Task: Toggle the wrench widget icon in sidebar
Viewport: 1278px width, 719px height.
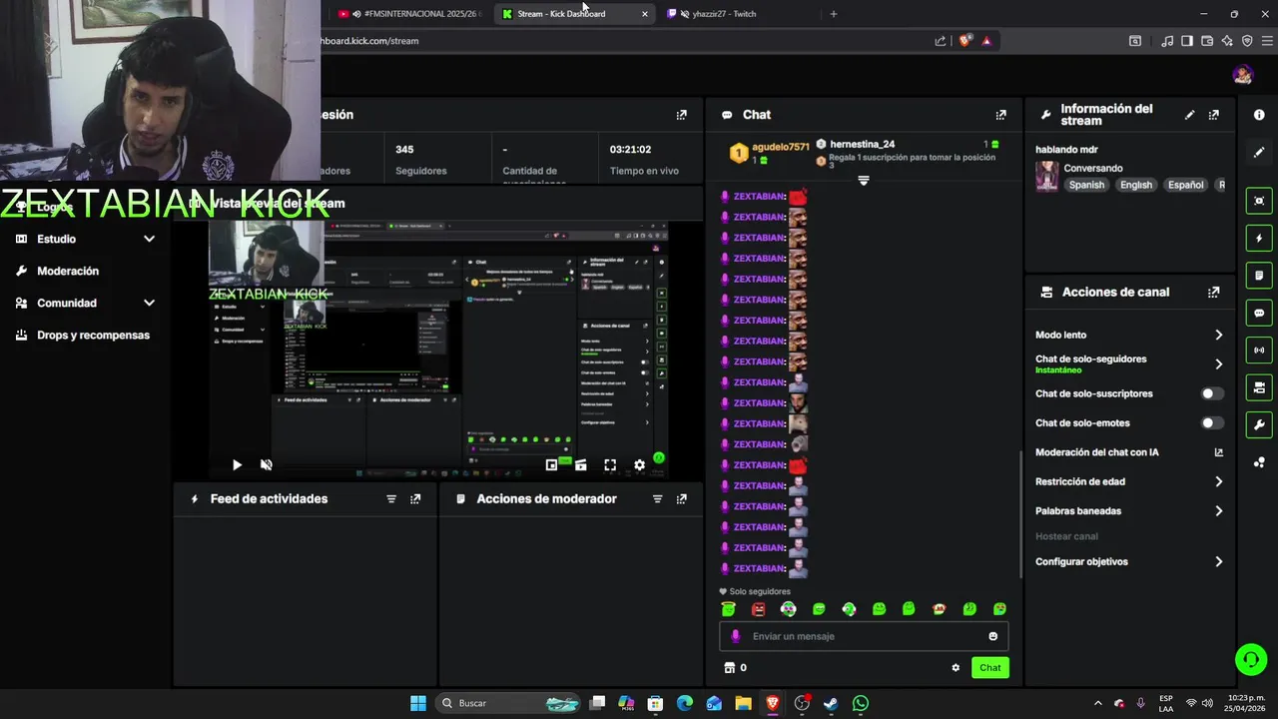Action: pyautogui.click(x=1259, y=424)
